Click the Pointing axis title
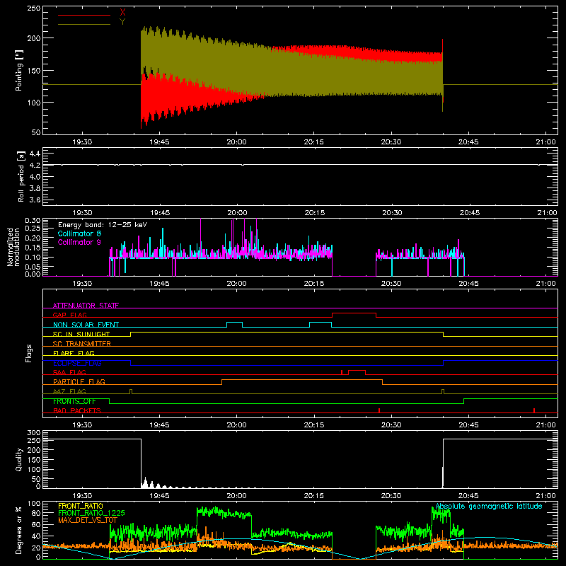The image size is (566, 566). coord(19,71)
